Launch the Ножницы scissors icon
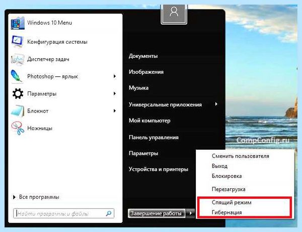 click(x=18, y=128)
